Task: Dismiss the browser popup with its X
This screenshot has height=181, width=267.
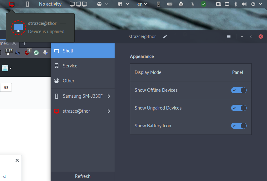Action: click(17, 160)
